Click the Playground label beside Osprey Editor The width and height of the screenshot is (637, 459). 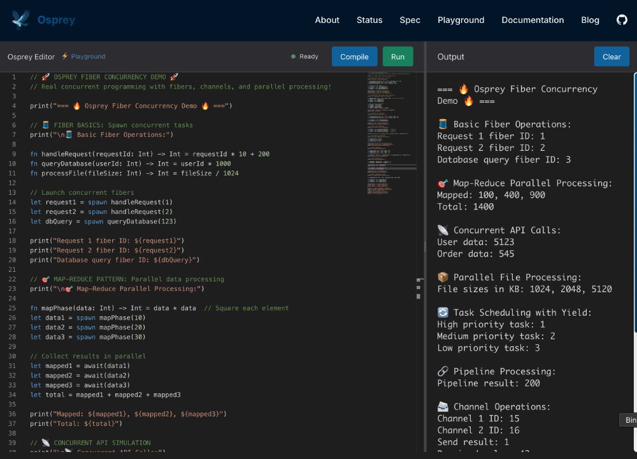click(x=88, y=57)
